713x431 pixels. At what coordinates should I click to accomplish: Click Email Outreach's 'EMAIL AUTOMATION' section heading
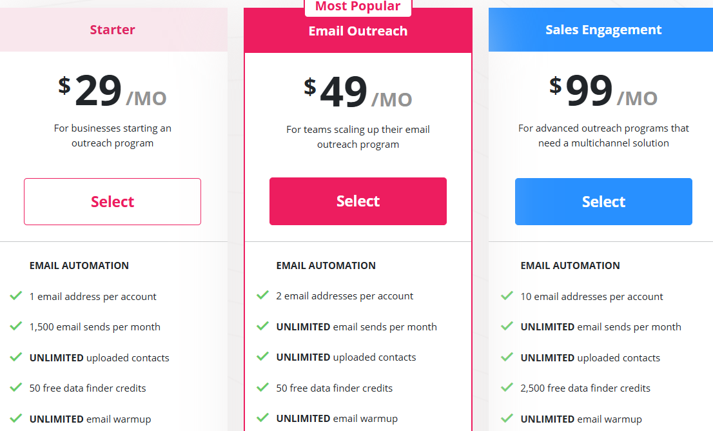[x=324, y=265]
